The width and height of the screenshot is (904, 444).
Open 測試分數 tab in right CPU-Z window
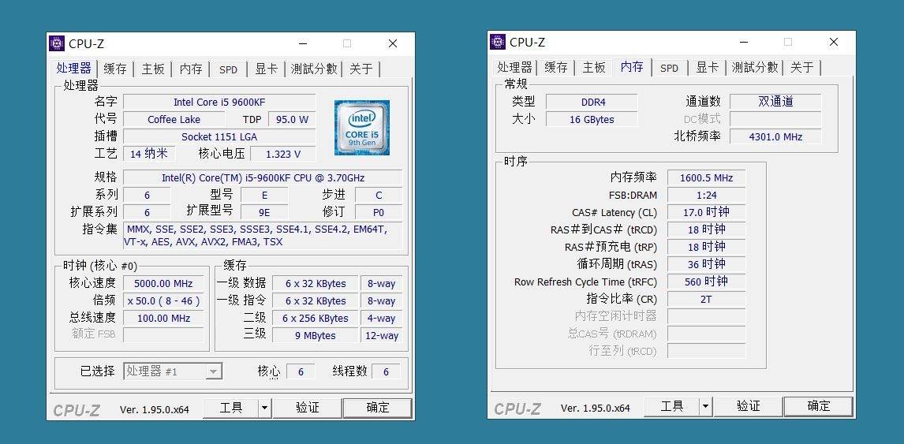click(755, 68)
